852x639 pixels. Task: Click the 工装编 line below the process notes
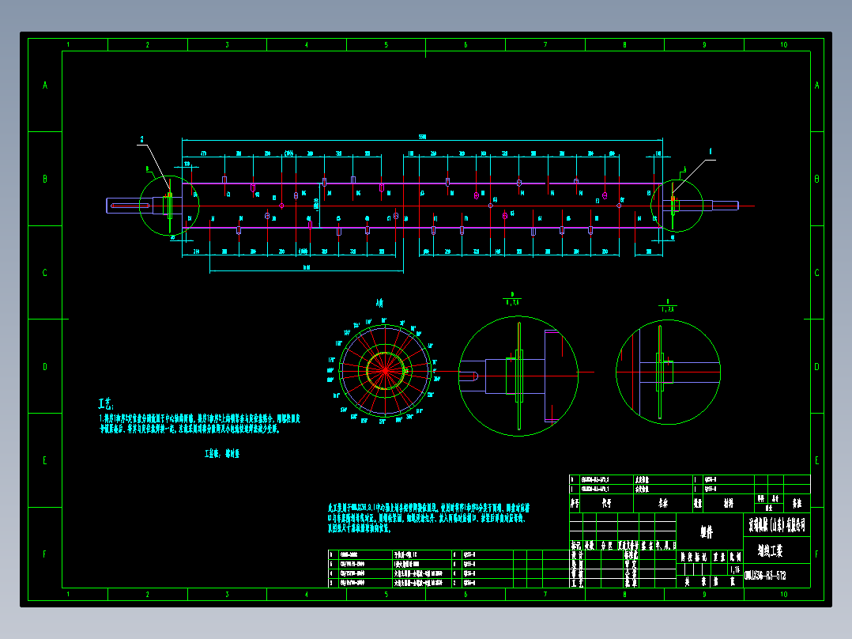click(221, 454)
